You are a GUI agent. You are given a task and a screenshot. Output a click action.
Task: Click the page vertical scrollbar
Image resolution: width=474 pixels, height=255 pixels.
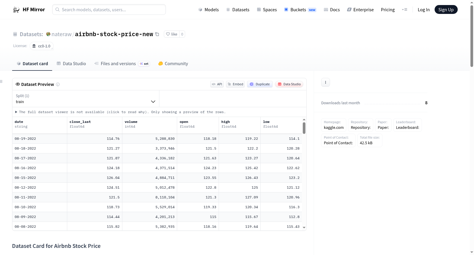pos(472,36)
